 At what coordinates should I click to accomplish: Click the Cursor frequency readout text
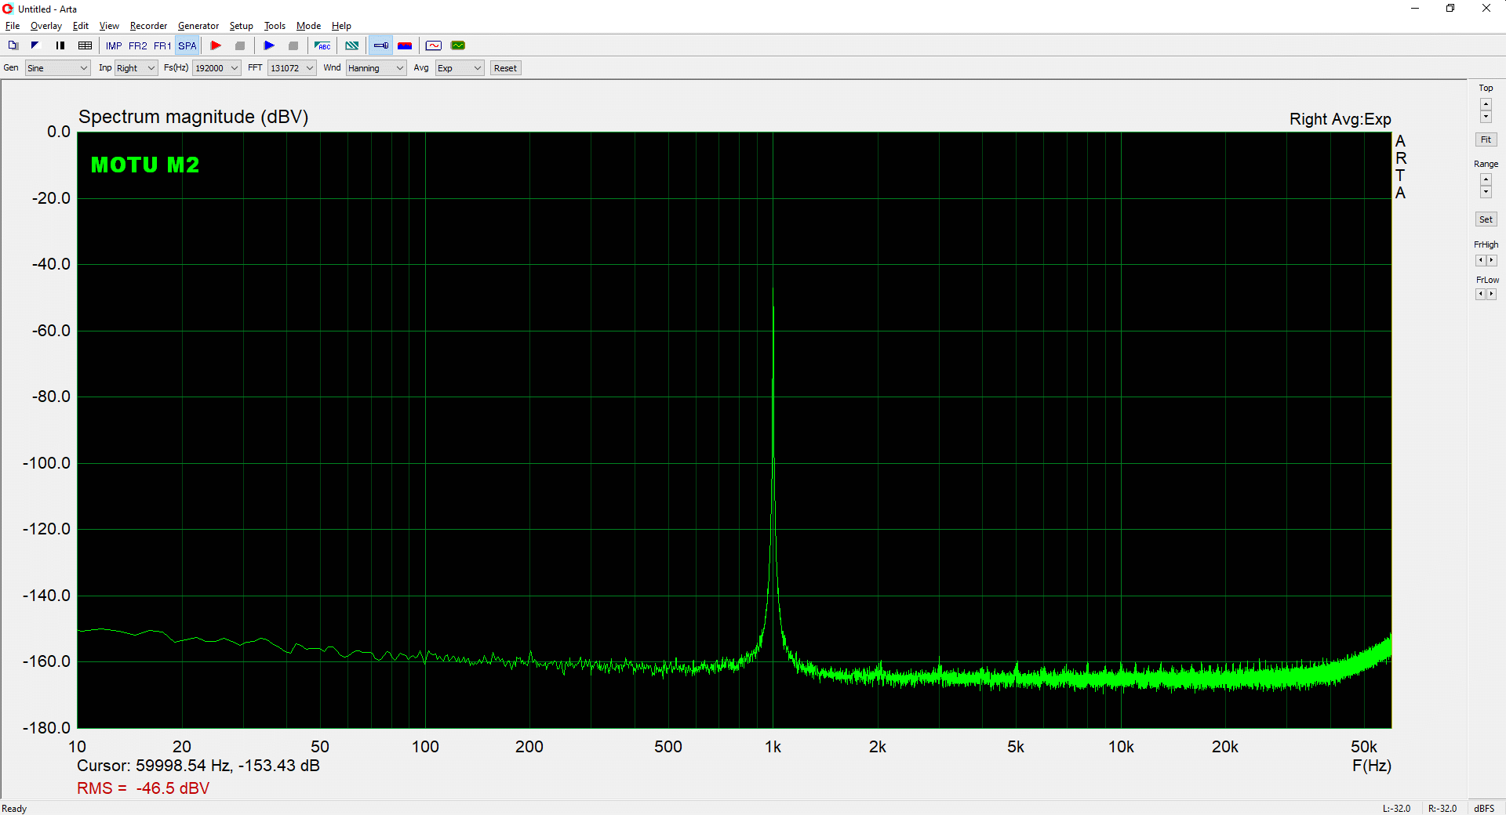click(198, 766)
